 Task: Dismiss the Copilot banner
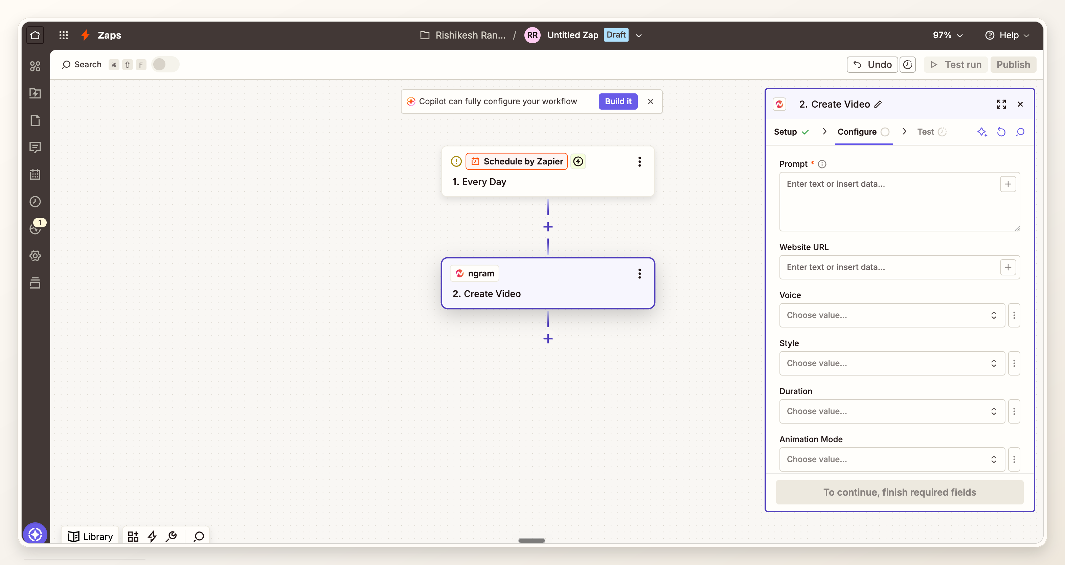click(650, 102)
